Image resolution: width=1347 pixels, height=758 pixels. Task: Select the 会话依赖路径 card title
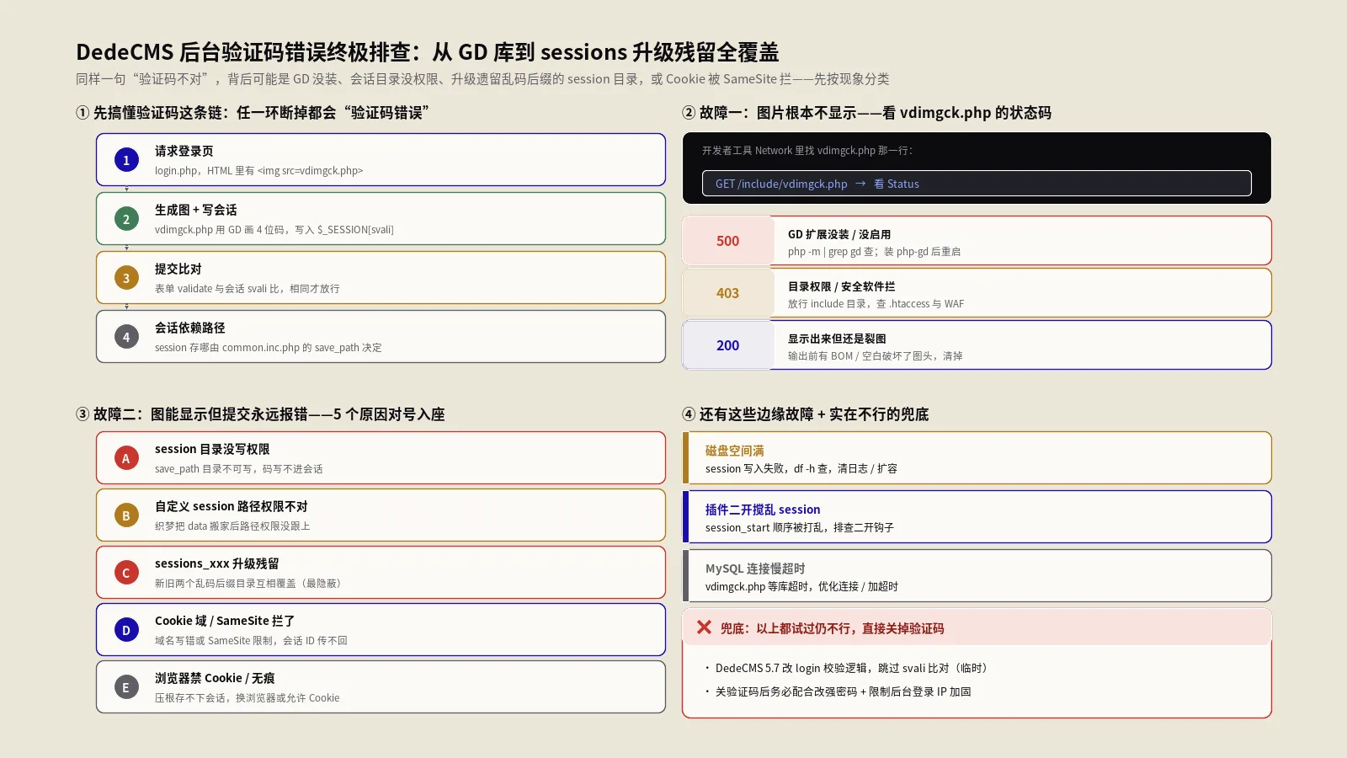(x=190, y=328)
